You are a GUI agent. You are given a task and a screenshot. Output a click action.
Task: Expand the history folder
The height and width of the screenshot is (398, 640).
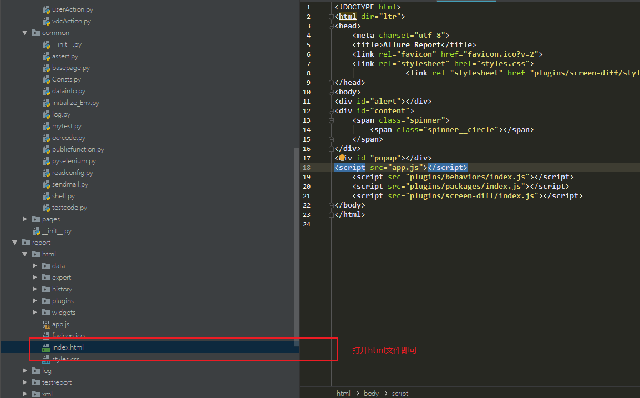(x=35, y=289)
